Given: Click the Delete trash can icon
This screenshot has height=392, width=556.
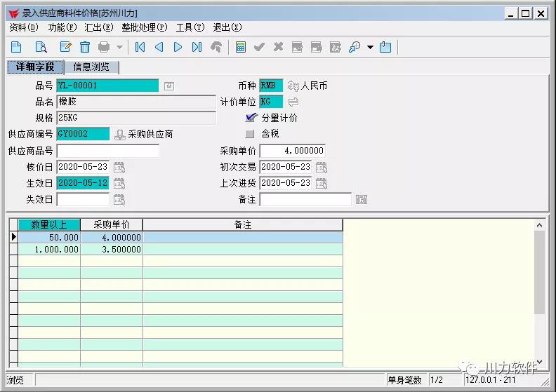Looking at the screenshot, I should [85, 47].
